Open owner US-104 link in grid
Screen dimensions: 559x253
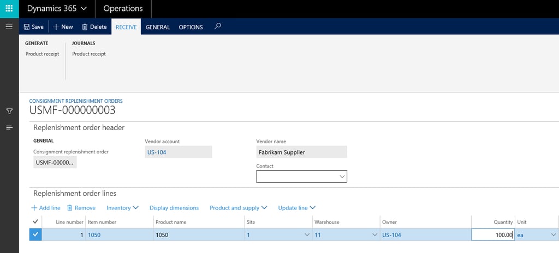pyautogui.click(x=391, y=235)
